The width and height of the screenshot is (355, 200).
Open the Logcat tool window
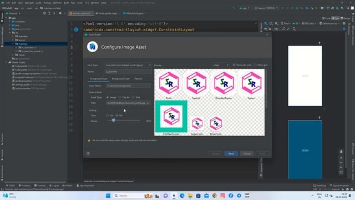pyautogui.click(x=54, y=186)
